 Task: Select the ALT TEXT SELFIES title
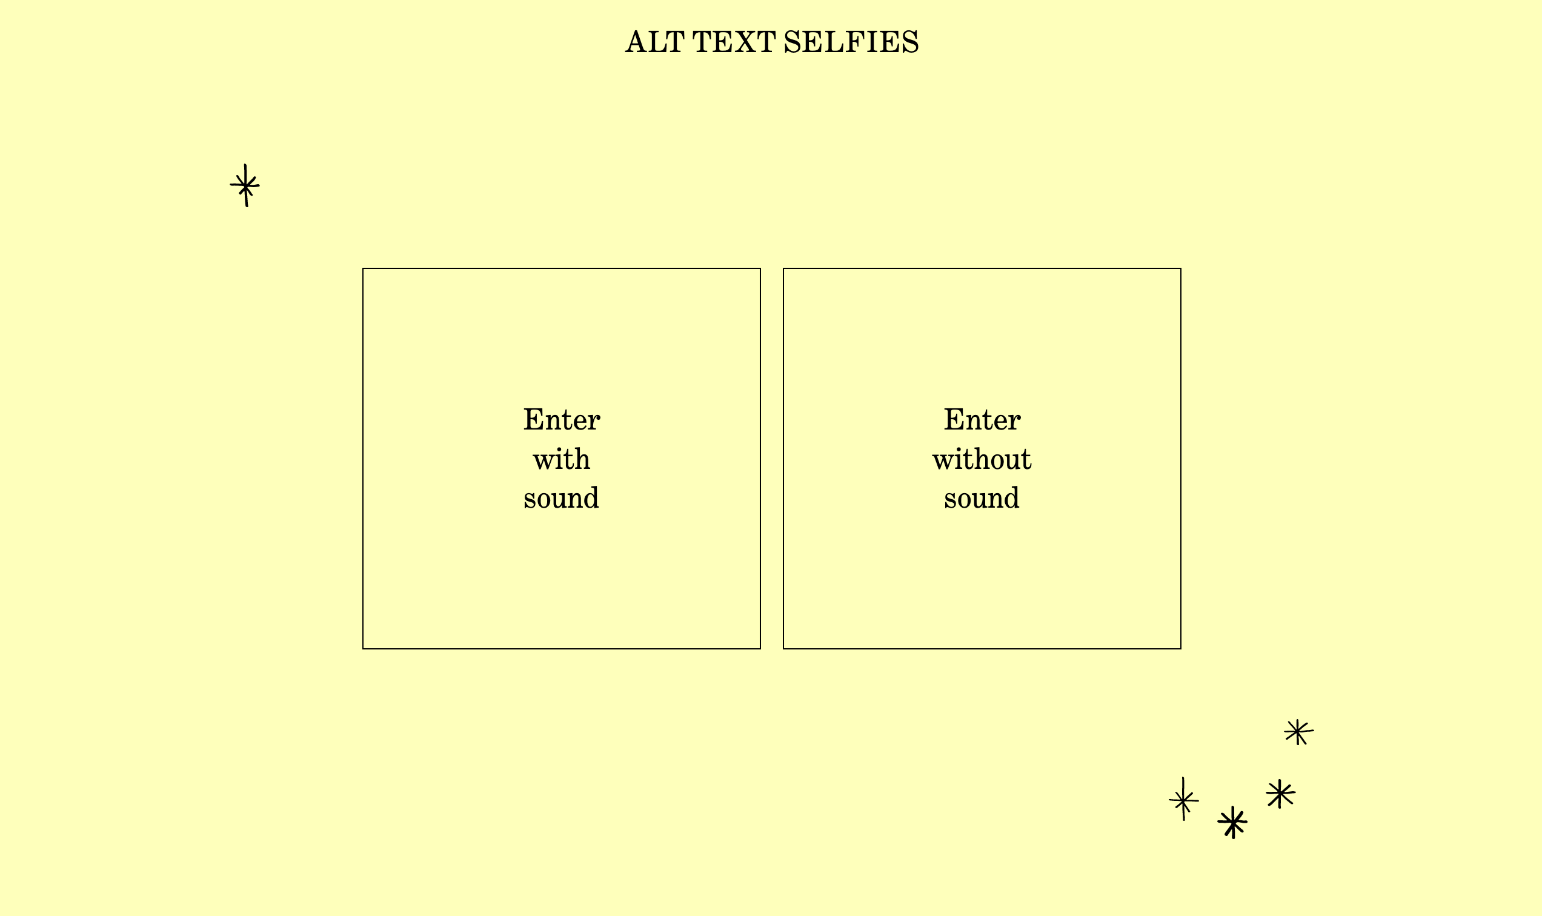[771, 42]
